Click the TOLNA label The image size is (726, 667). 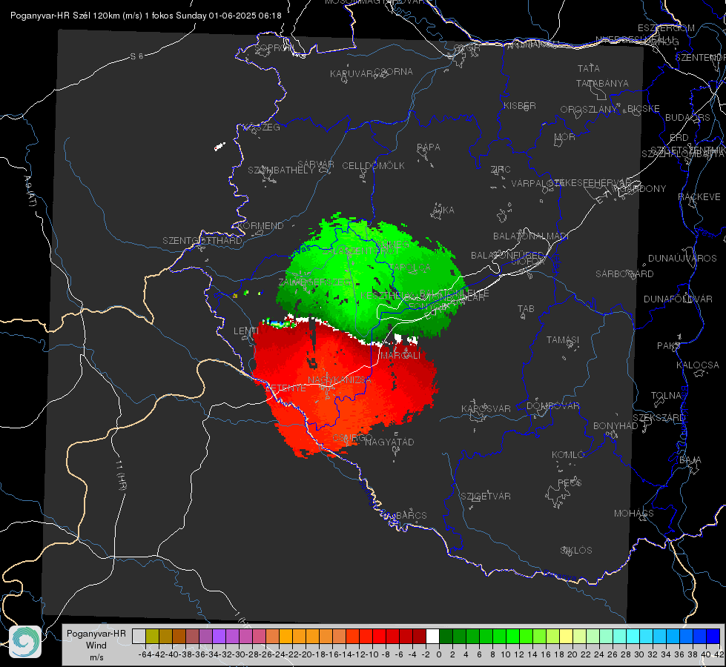pos(666,395)
